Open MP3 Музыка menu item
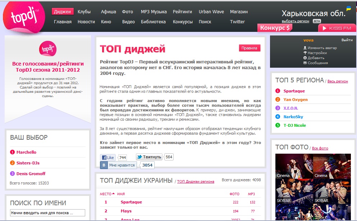 pos(154,11)
